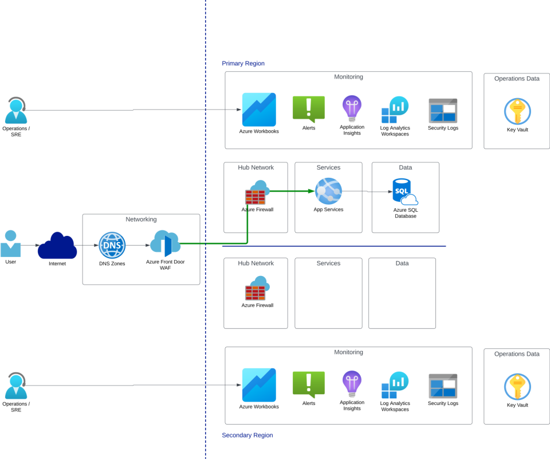
Task: Click 'Azure Firewall' label in secondary Hub Network
Action: click(257, 305)
